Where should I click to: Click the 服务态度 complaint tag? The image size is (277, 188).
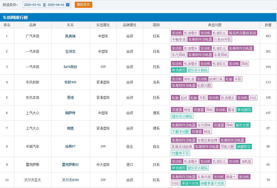[242, 125]
